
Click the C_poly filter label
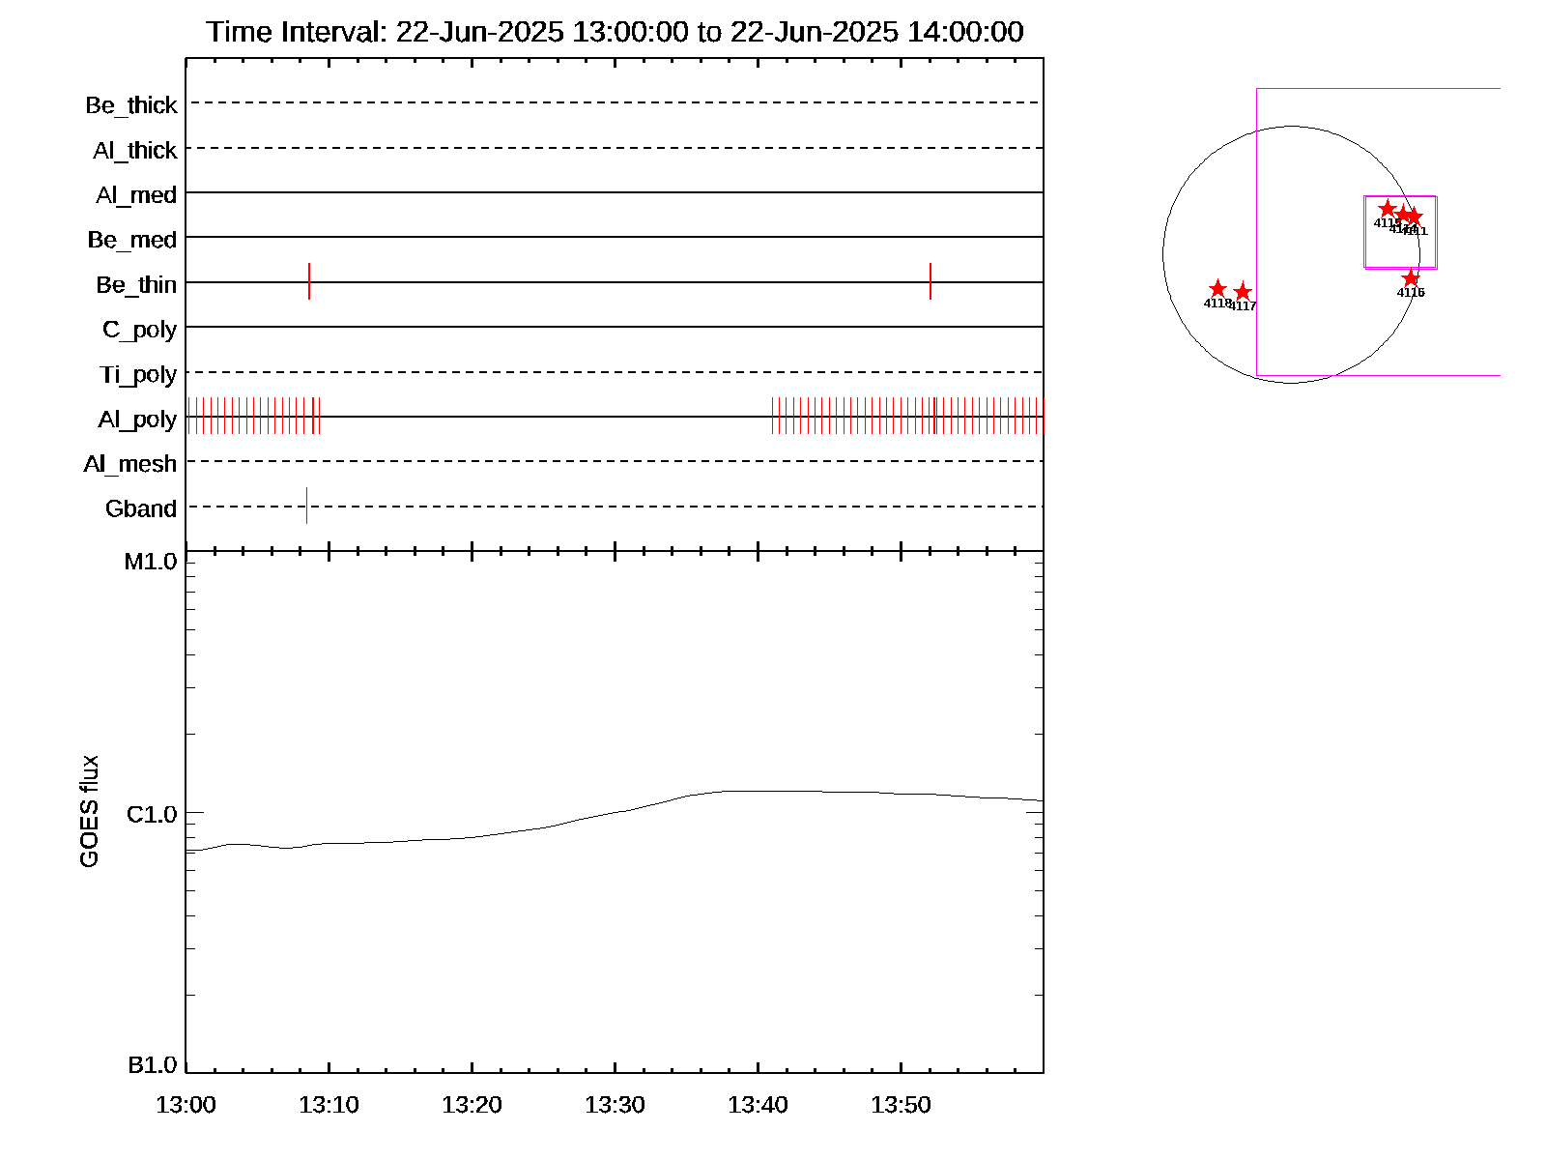pos(139,330)
